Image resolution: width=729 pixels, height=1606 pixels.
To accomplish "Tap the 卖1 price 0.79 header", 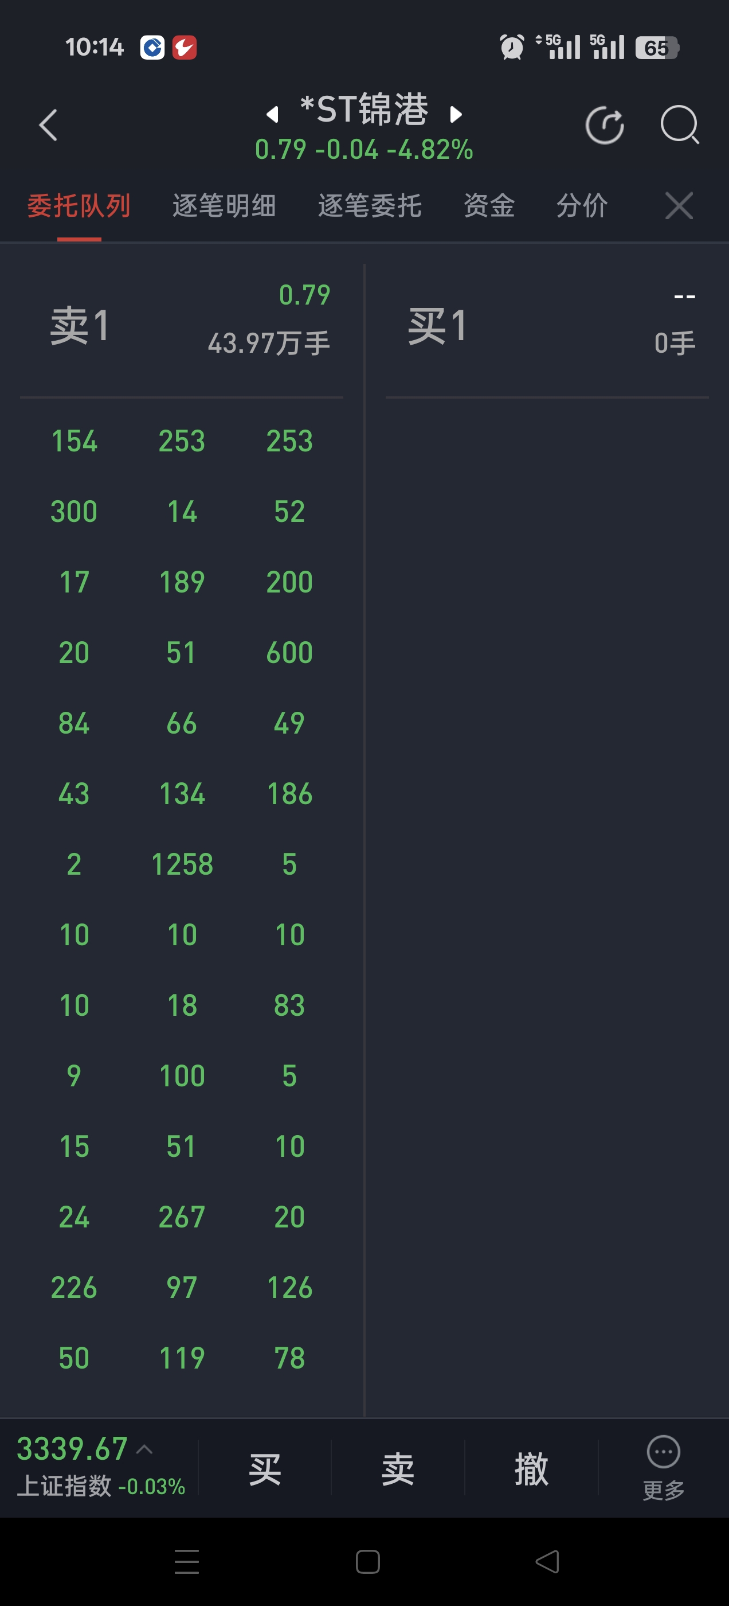I will (305, 295).
